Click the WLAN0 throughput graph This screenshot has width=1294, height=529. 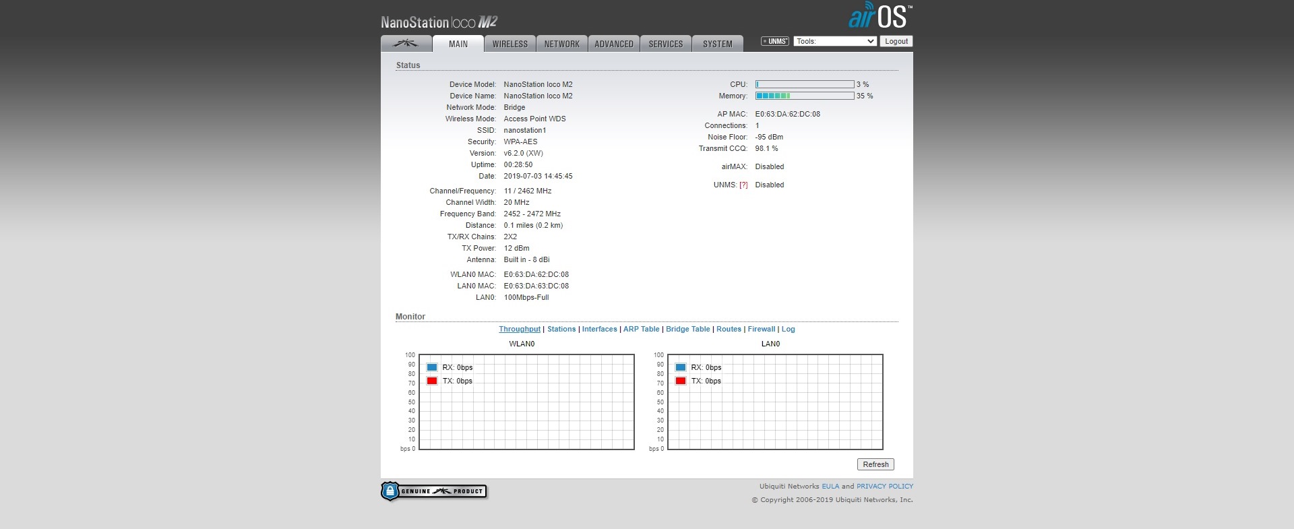[x=526, y=402]
